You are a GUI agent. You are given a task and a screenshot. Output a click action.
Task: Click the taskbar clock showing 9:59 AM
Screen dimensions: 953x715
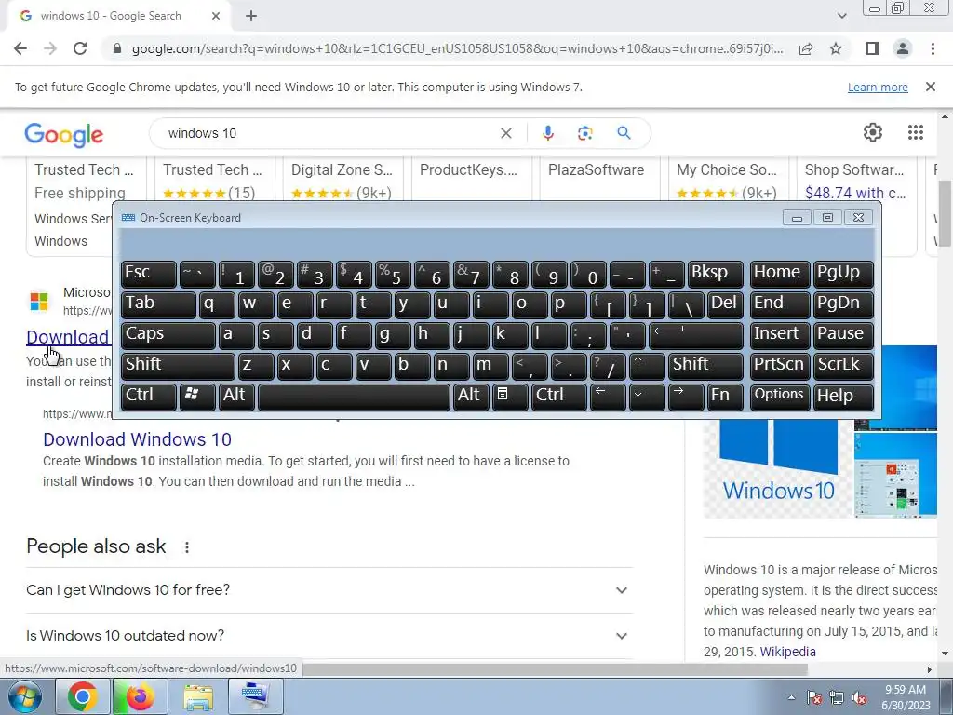click(906, 697)
